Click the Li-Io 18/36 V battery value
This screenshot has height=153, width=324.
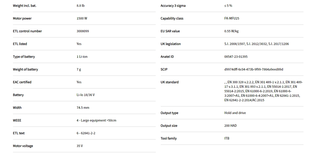85,95
